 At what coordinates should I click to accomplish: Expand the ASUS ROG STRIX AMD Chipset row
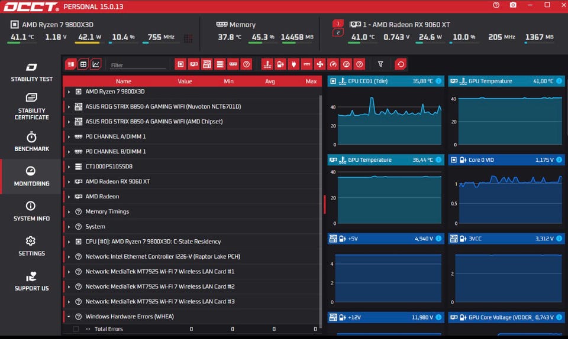click(69, 122)
